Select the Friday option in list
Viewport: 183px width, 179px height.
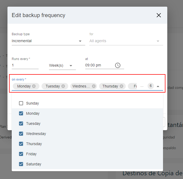[x=31, y=154]
